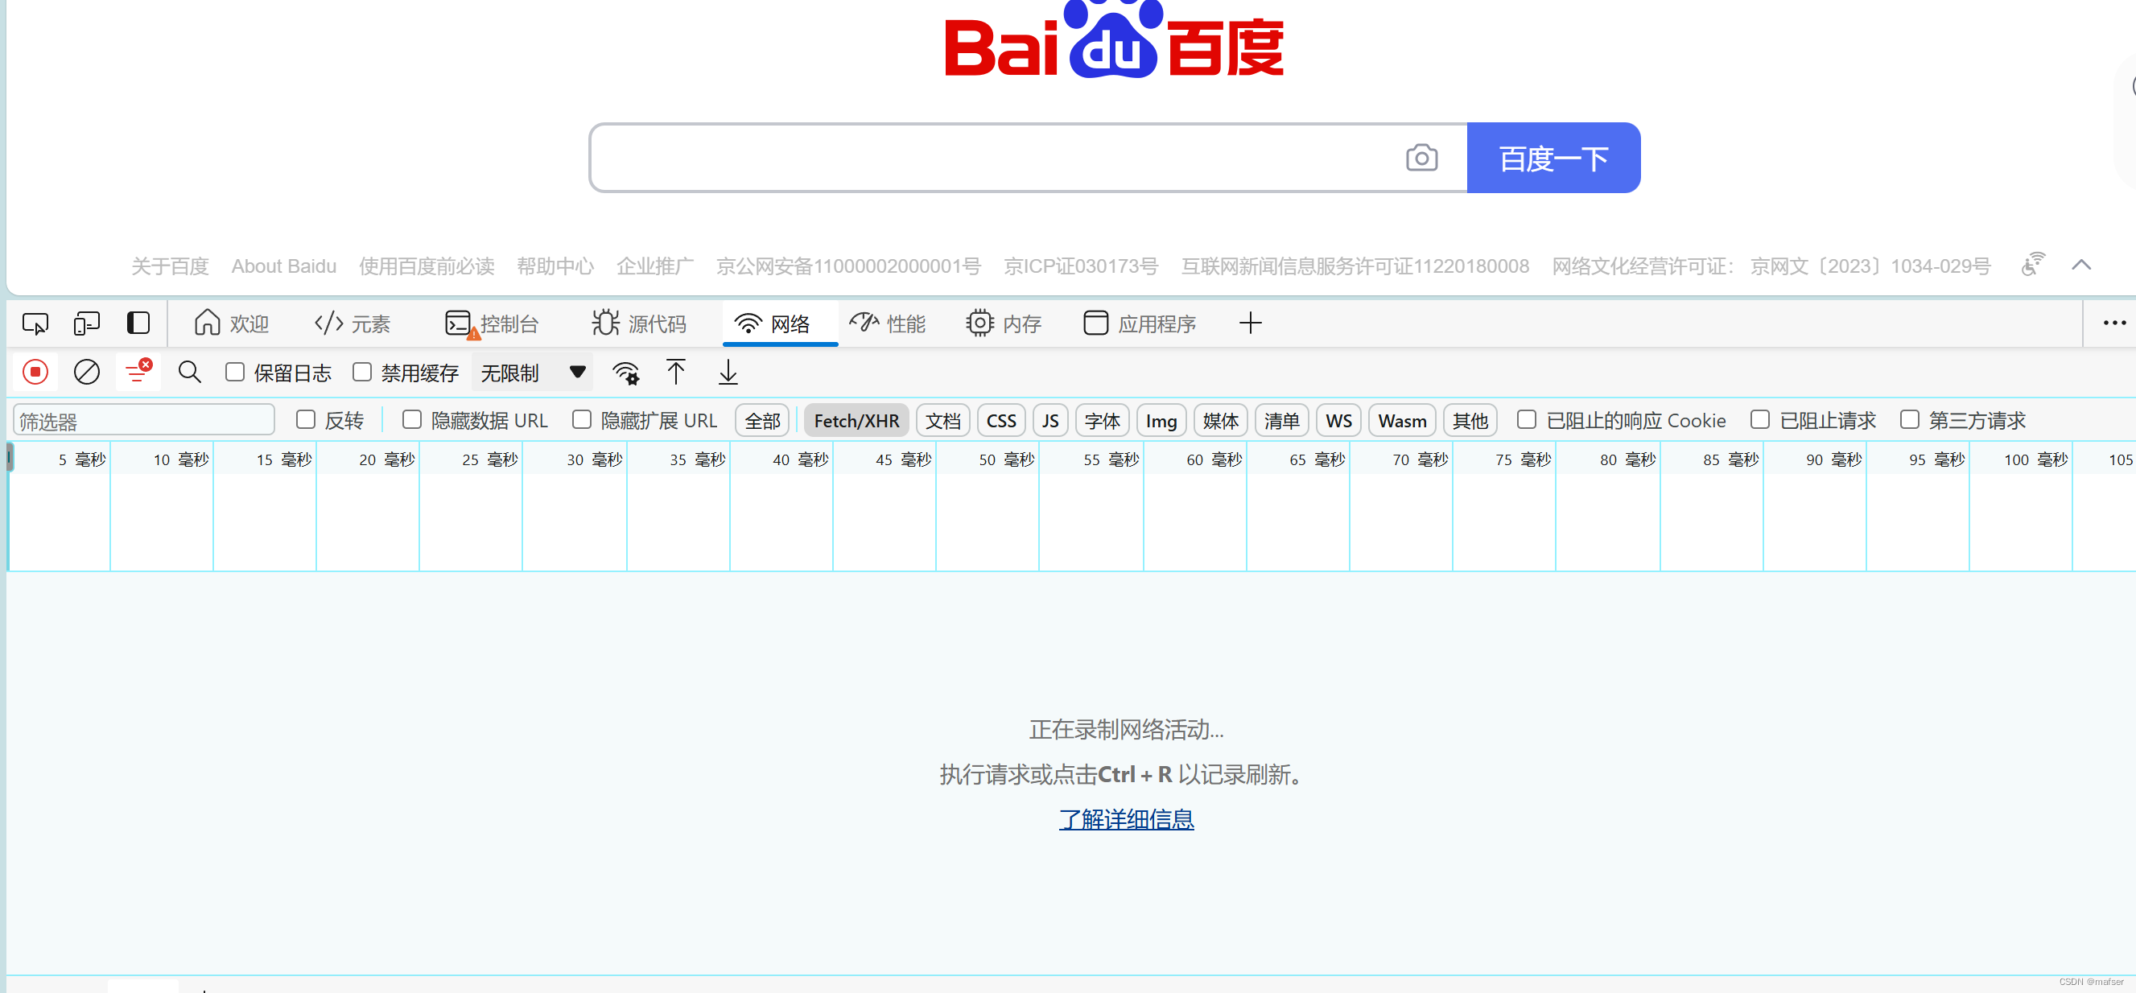Click the inspect element picker icon
This screenshot has height=993, width=2136.
coord(35,323)
